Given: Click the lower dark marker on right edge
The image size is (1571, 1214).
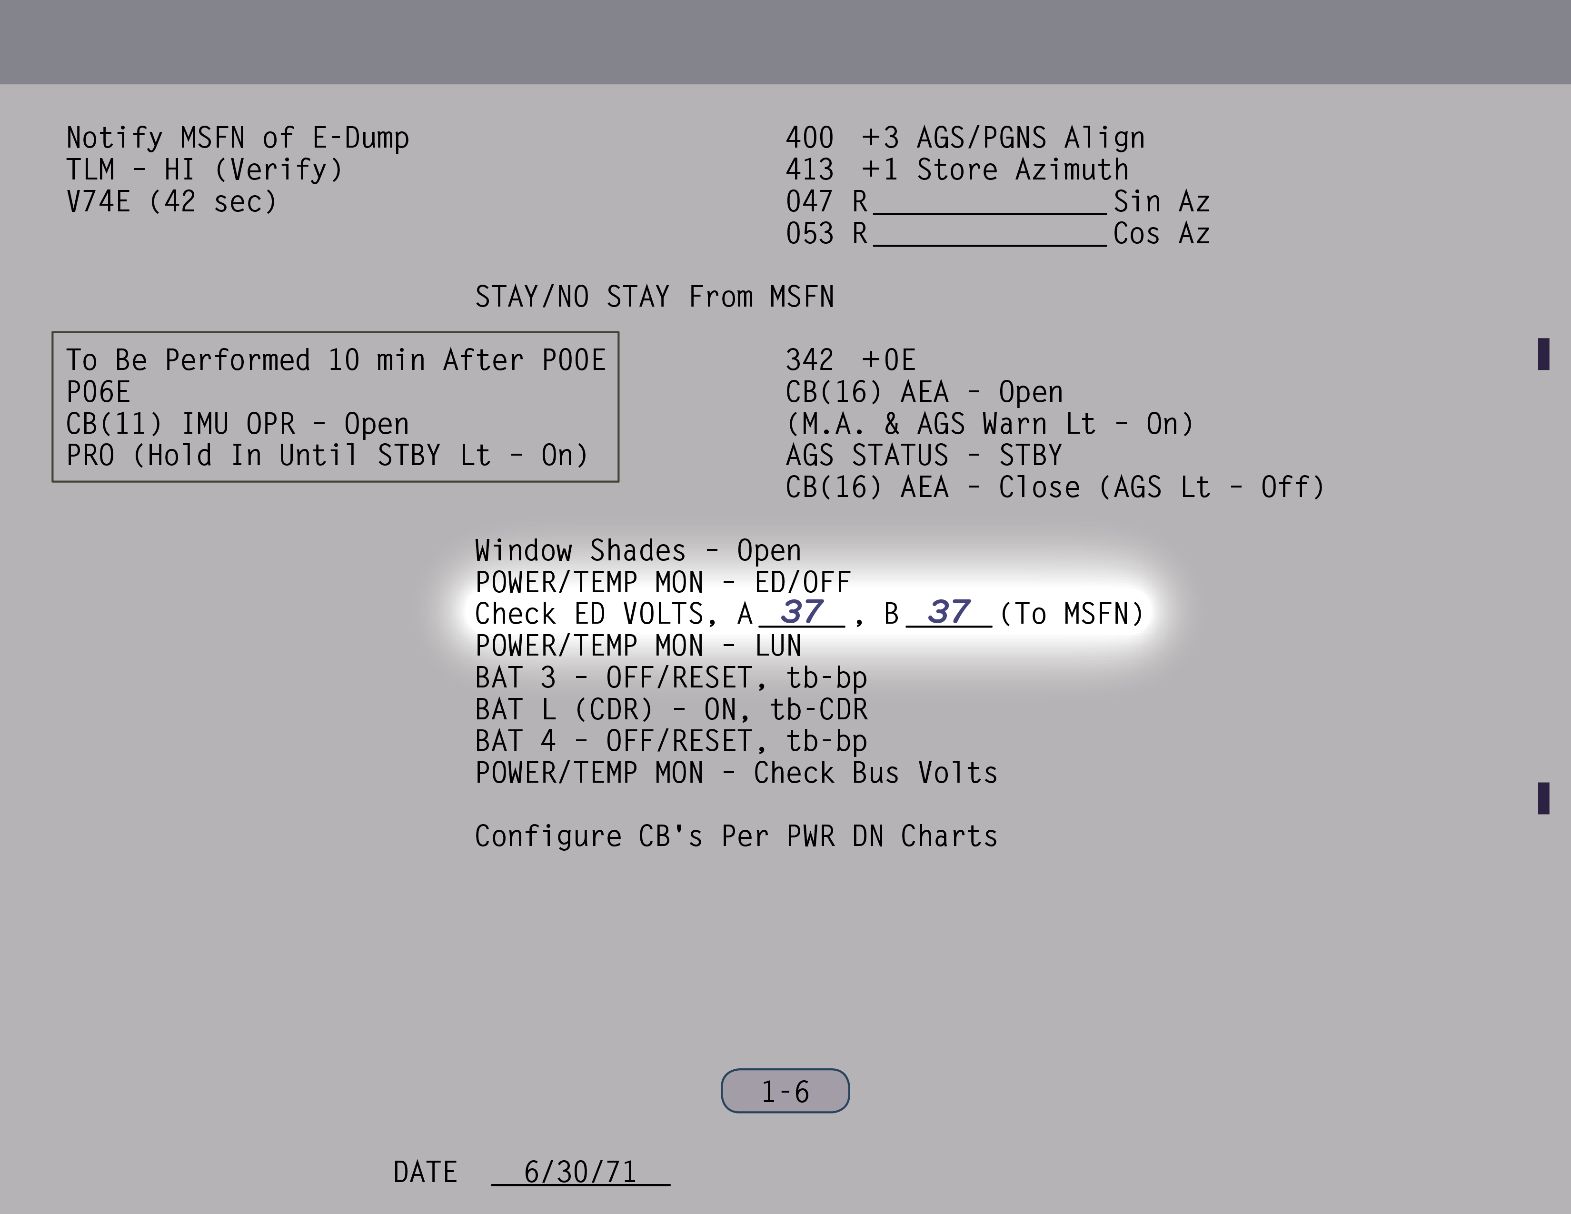Looking at the screenshot, I should pos(1543,798).
